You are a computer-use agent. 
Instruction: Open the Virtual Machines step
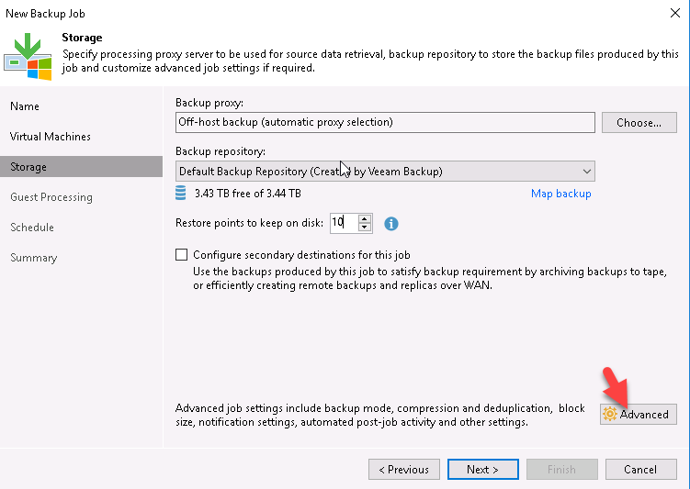click(51, 137)
